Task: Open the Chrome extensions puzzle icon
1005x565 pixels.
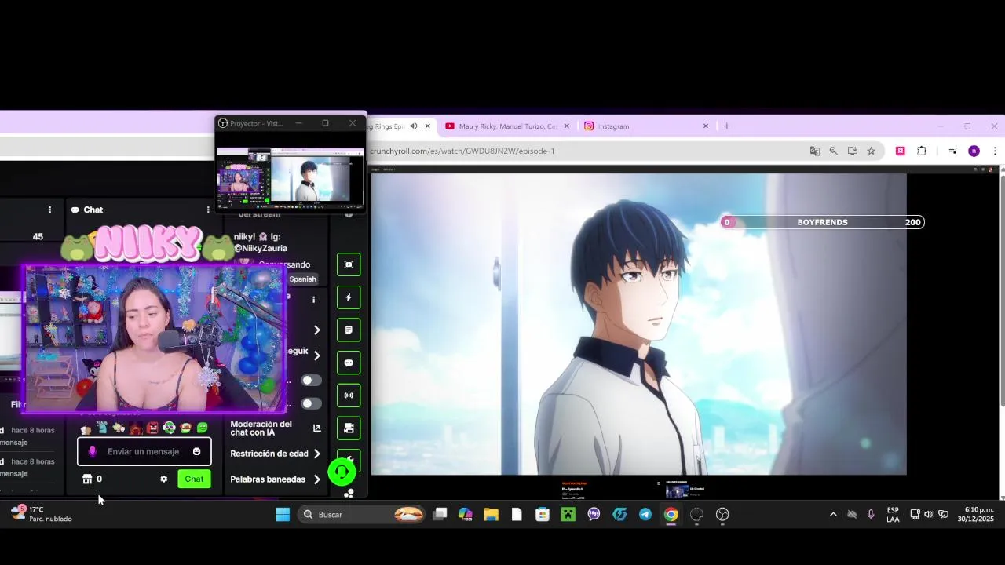Action: point(922,151)
